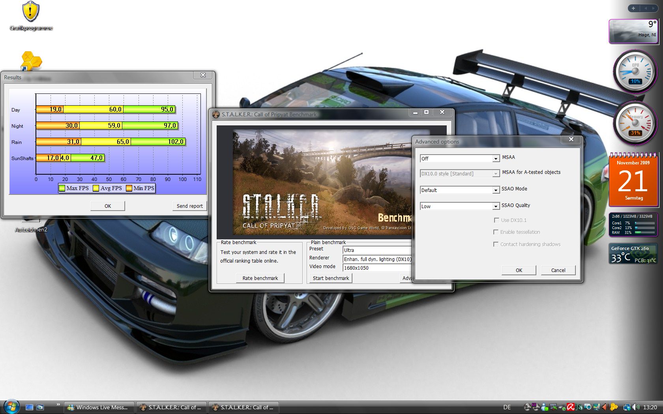Expand the Quick Launch overflow chevron

58,404
